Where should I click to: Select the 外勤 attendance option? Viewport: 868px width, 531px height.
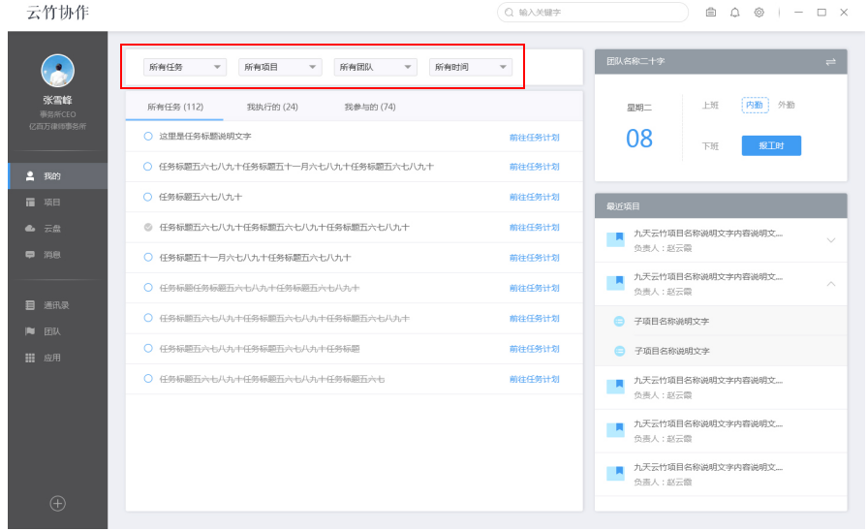pyautogui.click(x=786, y=105)
